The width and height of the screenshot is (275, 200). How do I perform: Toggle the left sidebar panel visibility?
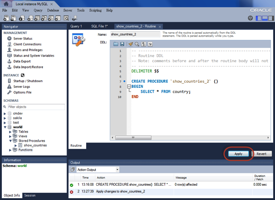click(258, 18)
